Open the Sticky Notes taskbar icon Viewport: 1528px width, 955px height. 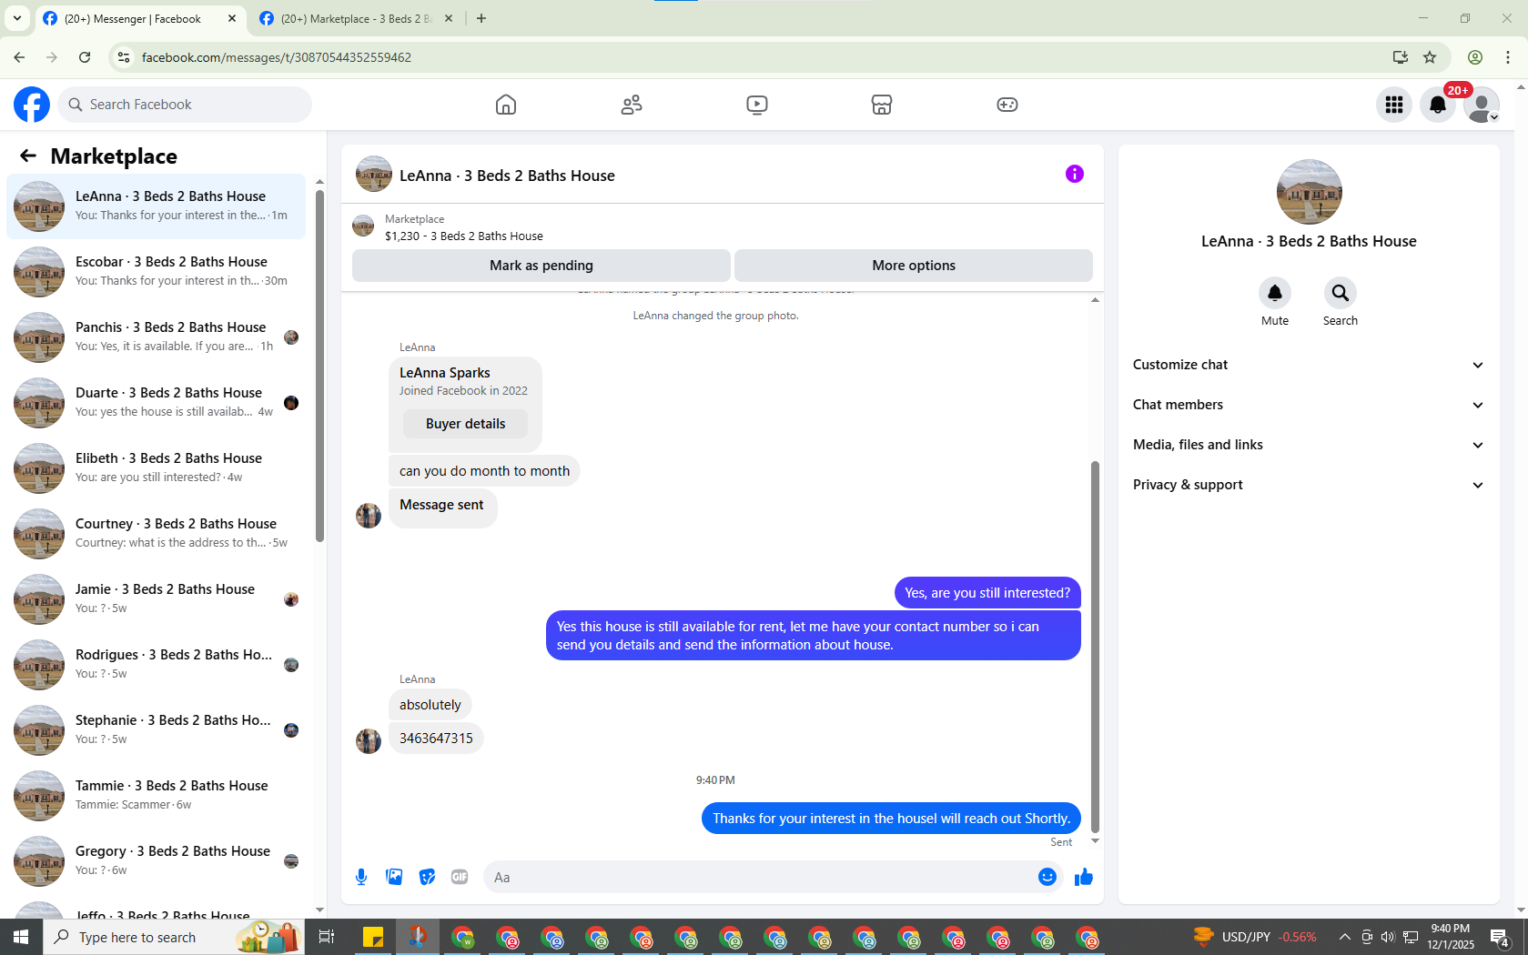click(x=373, y=937)
